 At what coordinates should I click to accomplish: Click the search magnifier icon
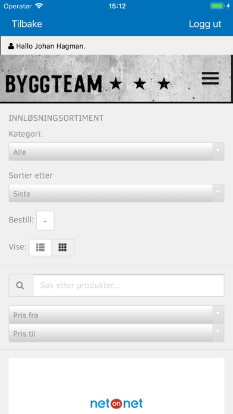(20, 286)
